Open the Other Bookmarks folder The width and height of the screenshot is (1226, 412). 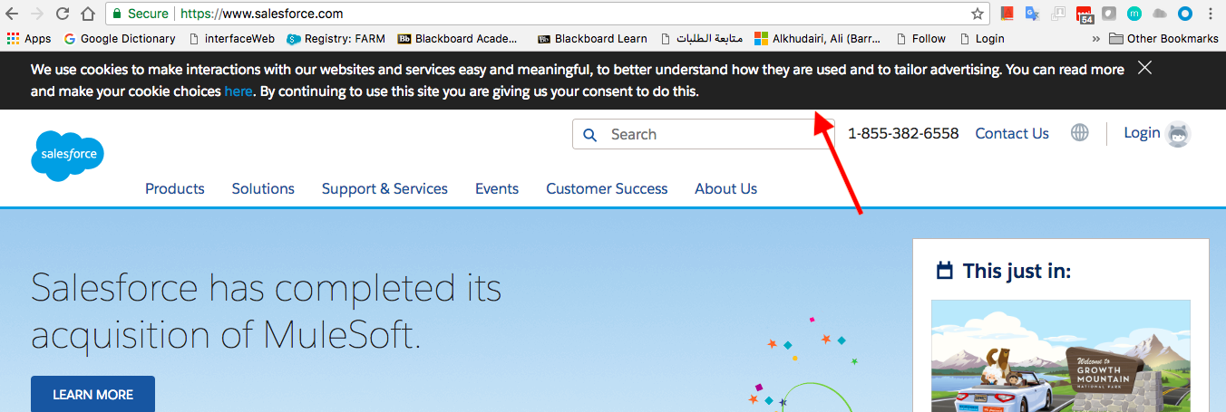click(x=1163, y=38)
